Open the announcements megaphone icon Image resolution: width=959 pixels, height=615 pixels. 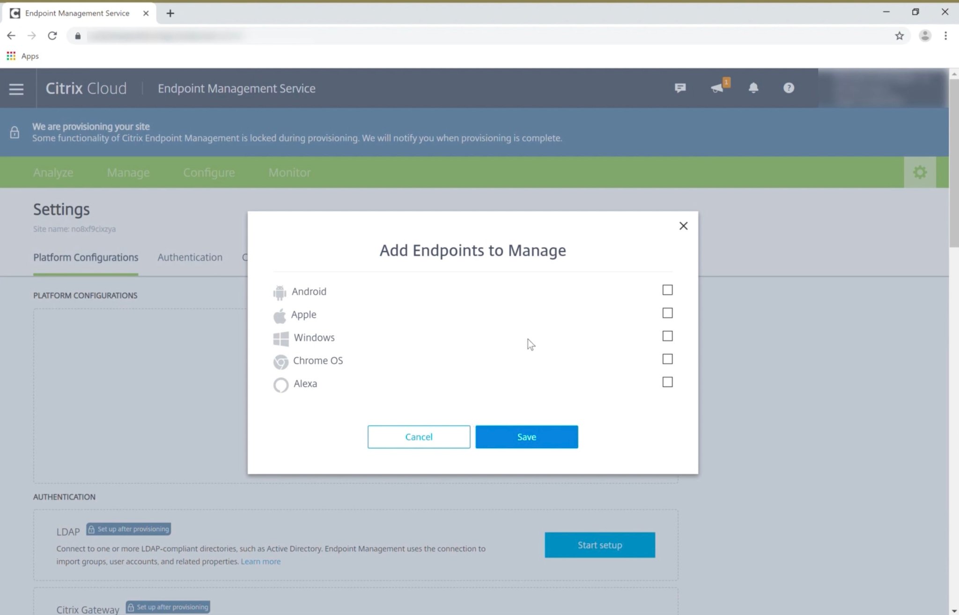click(718, 87)
